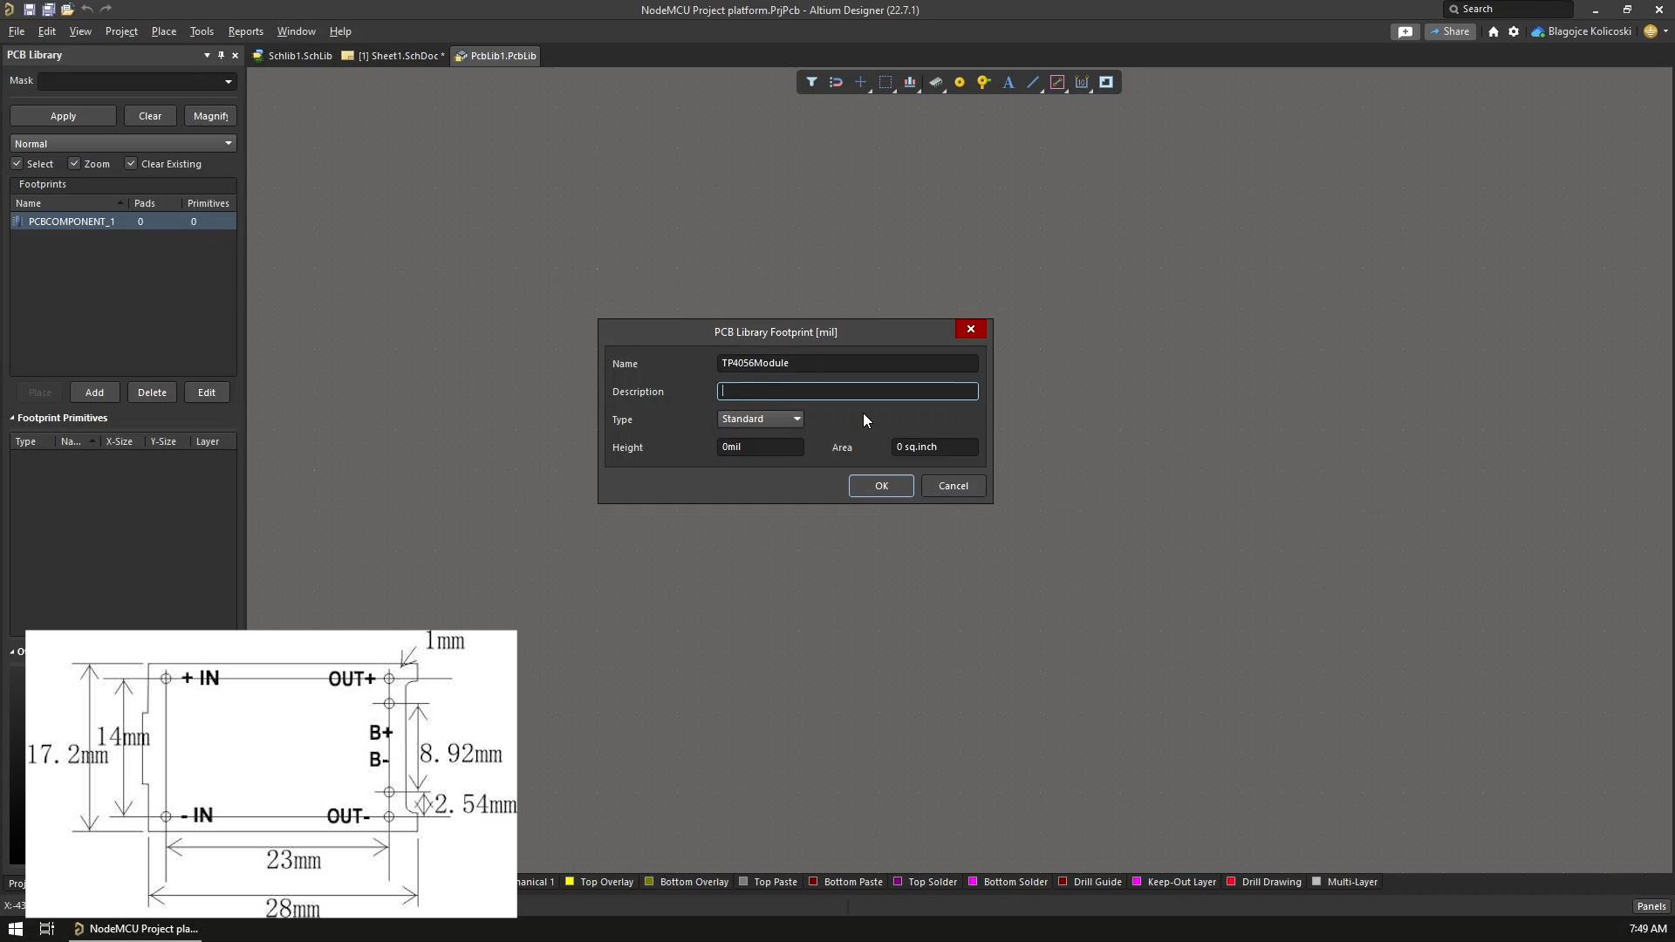Screen dimensions: 1675x942
Task: Uncheck Clear Existing option
Action: [x=131, y=163]
